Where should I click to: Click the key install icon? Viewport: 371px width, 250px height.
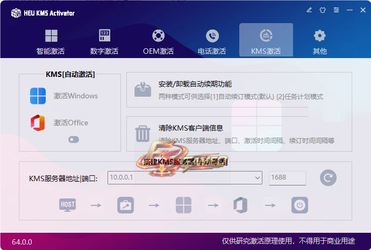tap(125, 205)
